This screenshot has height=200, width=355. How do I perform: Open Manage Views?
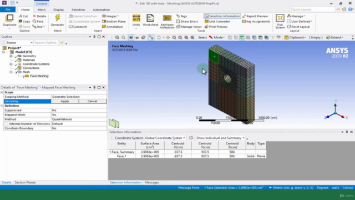point(189,27)
